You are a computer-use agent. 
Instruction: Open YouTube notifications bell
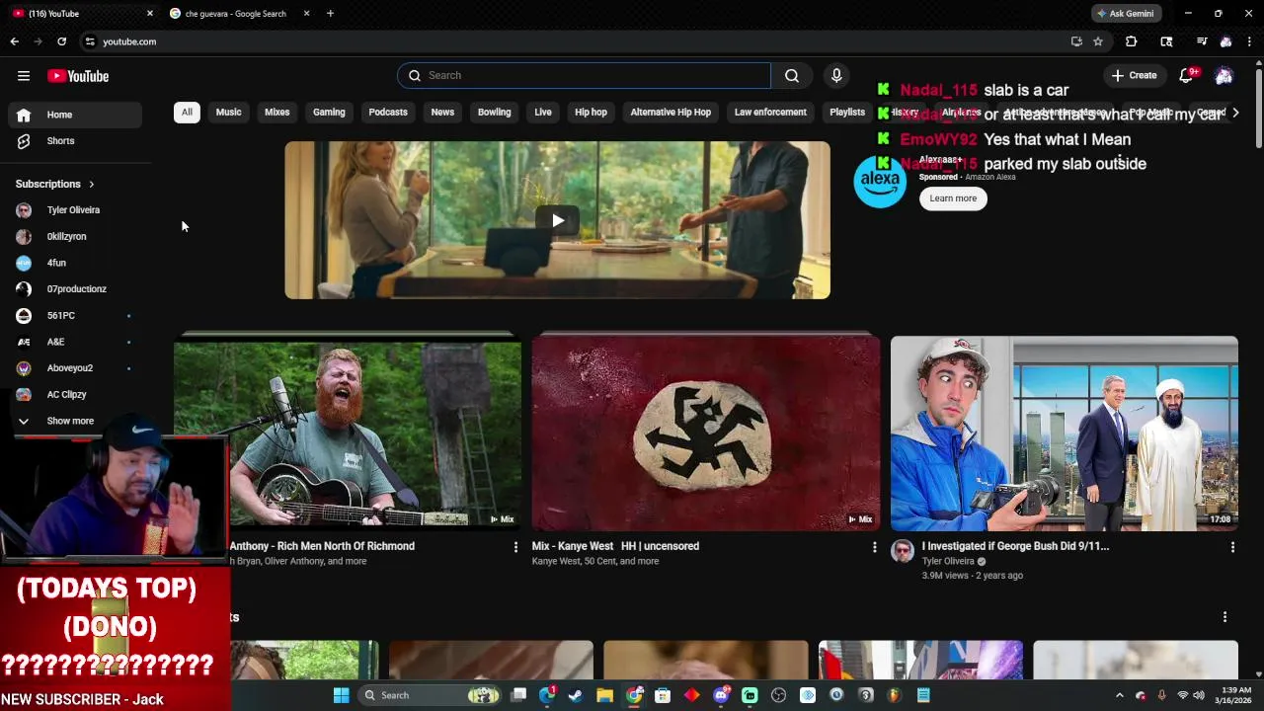point(1187,76)
